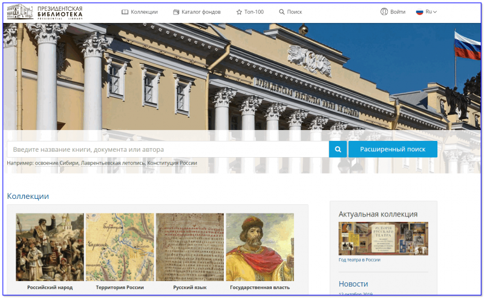Expand the Ru language dropdown
Screen dimensions: 484x298
tap(431, 11)
